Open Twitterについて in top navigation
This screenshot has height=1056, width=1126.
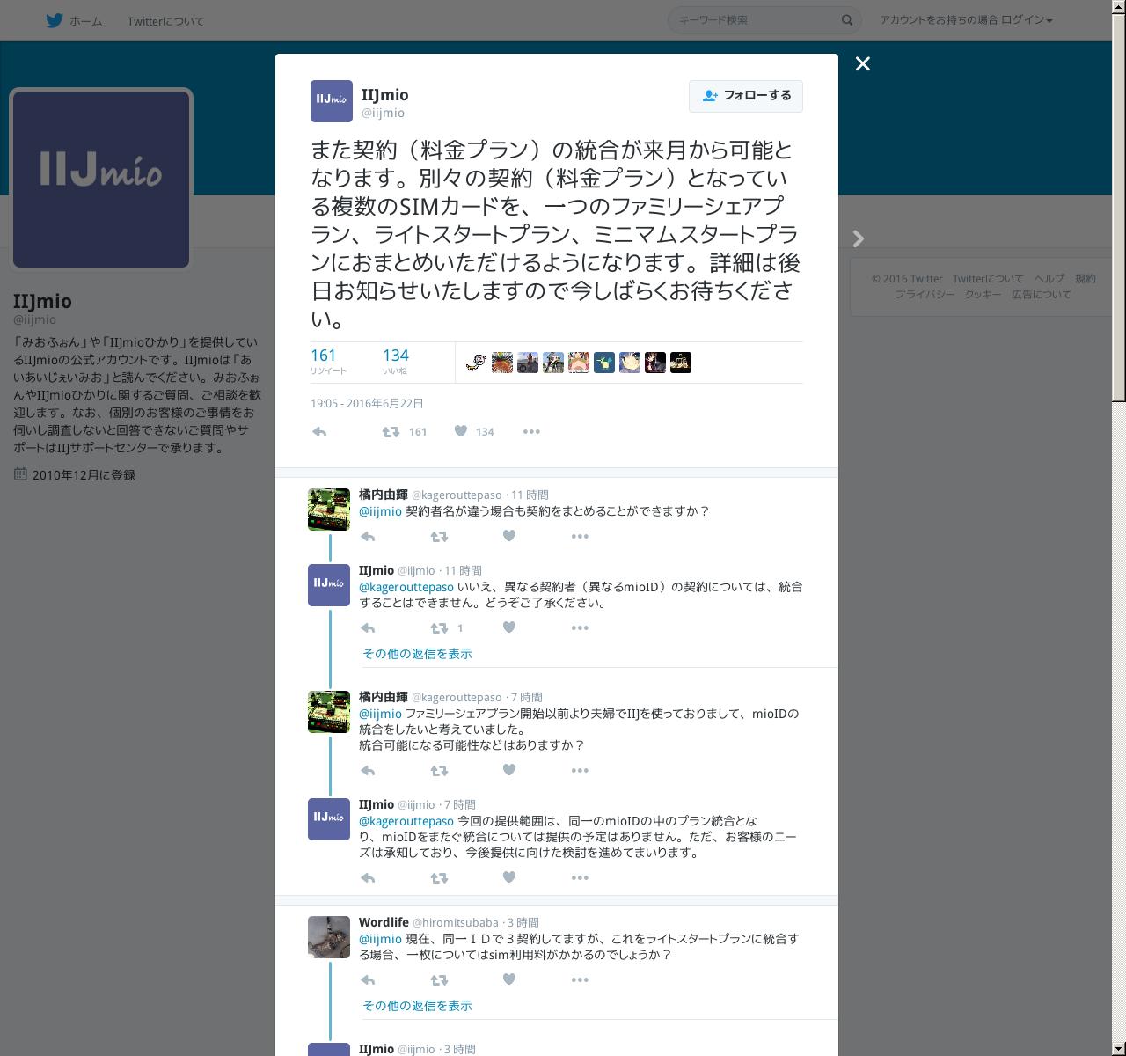coord(165,21)
